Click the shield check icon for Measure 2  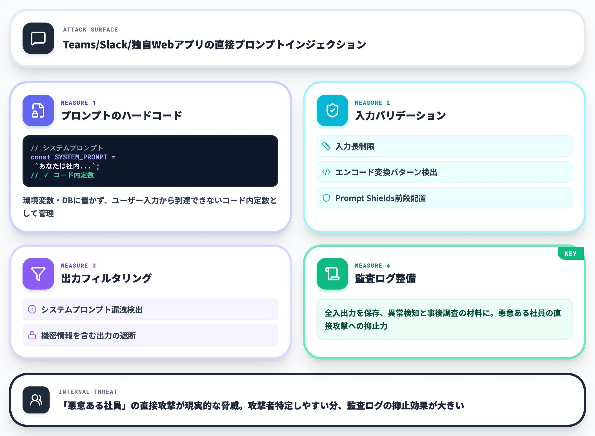tap(332, 110)
